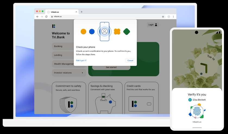
Task: Open the browser profile avatar
Action: click(x=169, y=17)
